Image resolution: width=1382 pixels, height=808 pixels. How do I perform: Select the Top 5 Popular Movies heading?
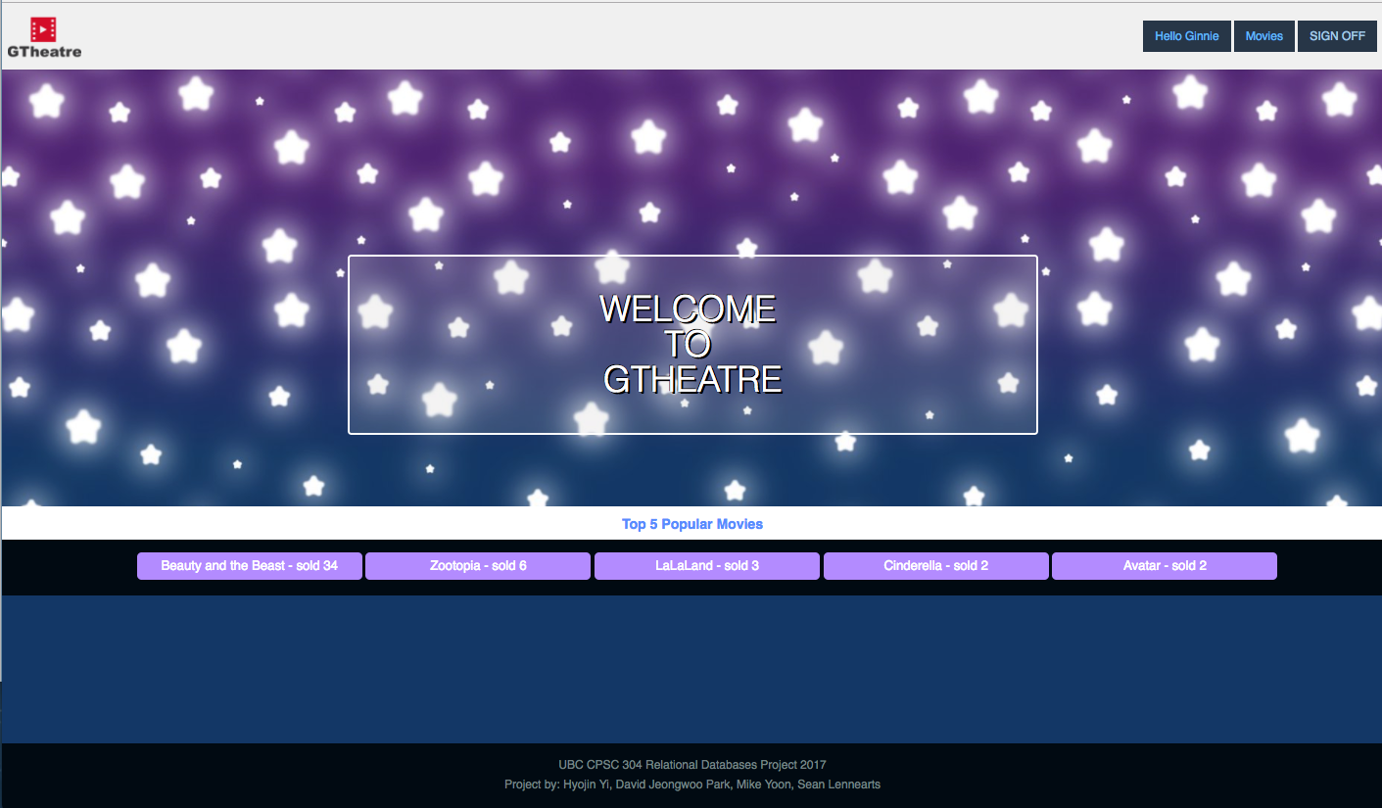tap(691, 524)
